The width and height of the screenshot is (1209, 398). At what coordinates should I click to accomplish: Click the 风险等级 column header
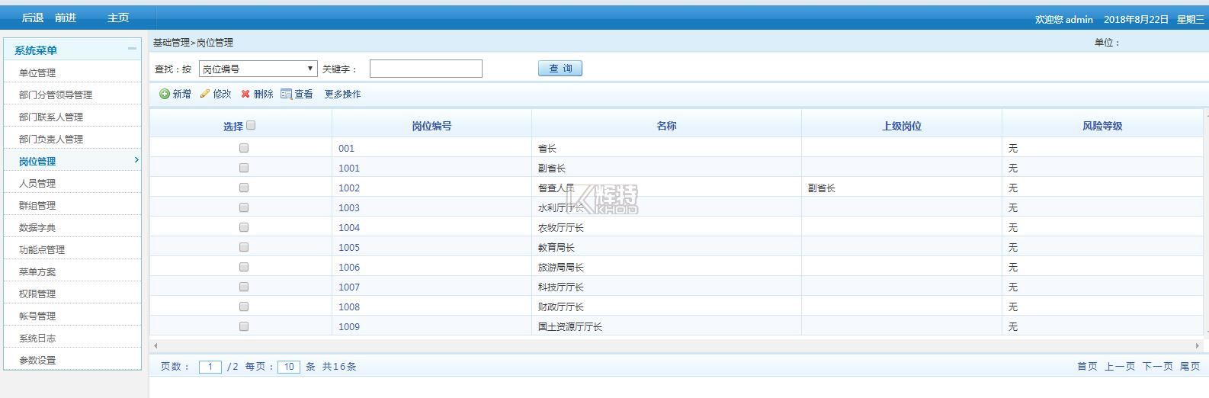(1102, 126)
